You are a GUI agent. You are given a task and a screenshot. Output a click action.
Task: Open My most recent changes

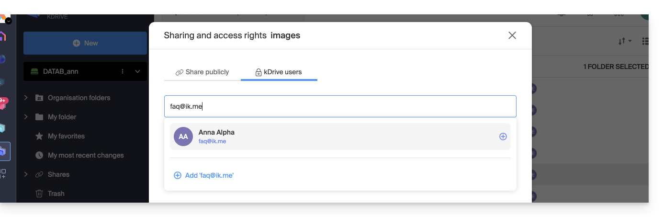click(x=85, y=155)
